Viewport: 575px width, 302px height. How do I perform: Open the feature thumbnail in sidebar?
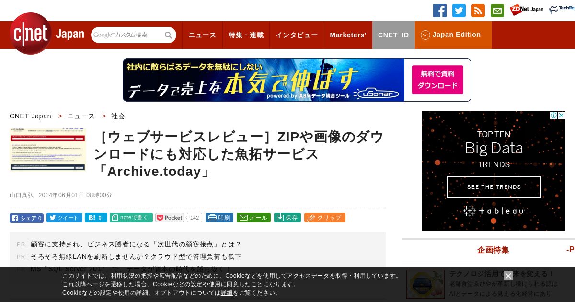[425, 284]
